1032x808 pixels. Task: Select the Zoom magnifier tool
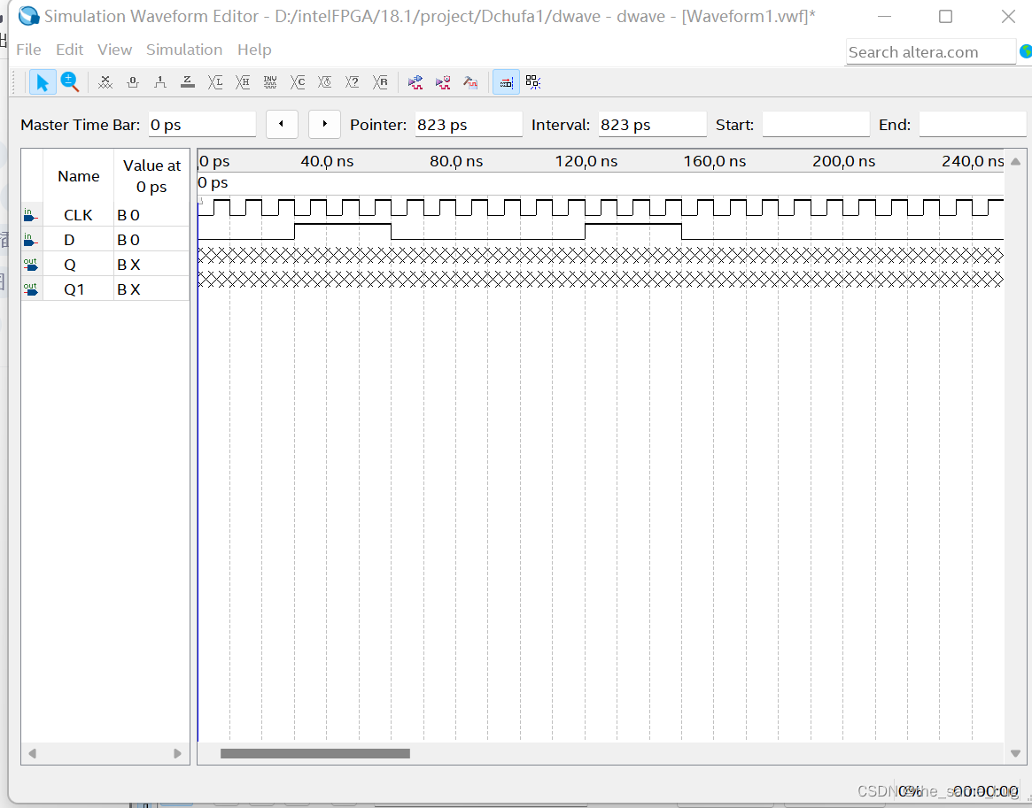[70, 82]
